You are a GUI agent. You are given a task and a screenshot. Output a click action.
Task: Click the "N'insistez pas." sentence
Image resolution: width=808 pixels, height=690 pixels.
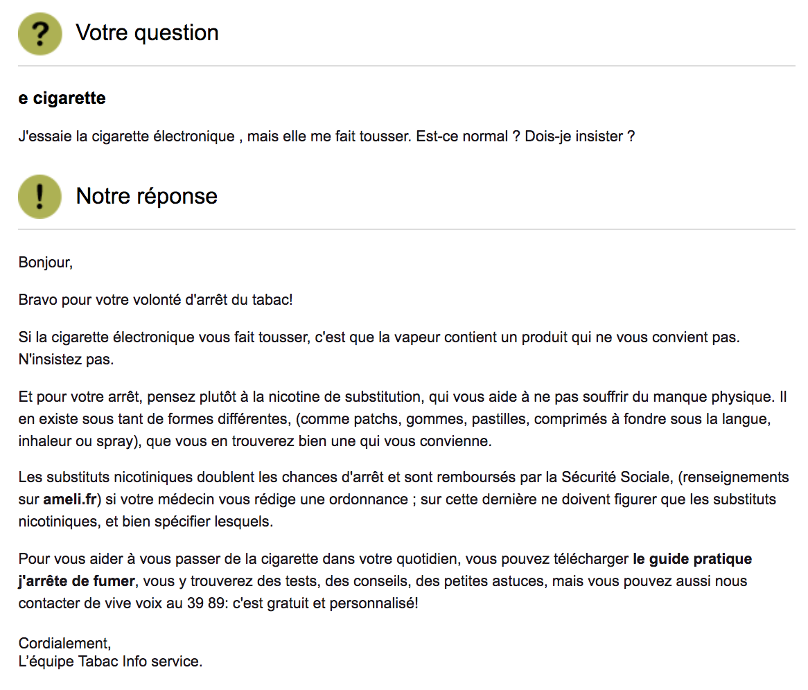tap(66, 361)
